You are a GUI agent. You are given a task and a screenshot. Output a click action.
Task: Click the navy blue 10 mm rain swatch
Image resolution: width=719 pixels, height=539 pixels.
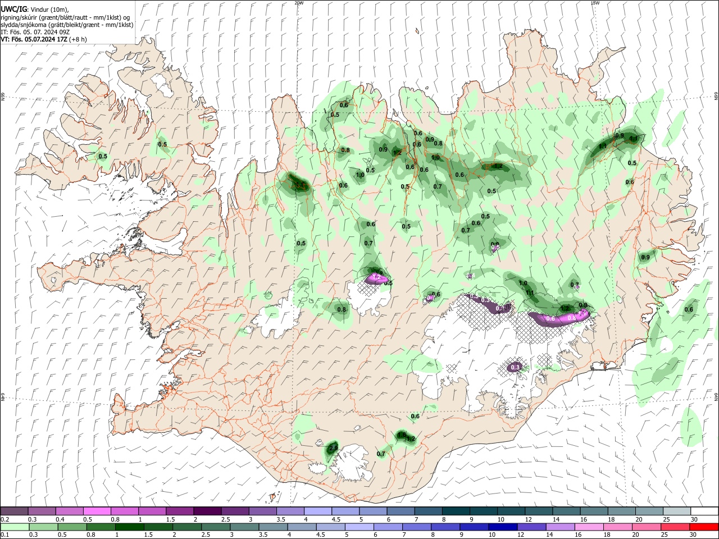pyautogui.click(x=503, y=527)
